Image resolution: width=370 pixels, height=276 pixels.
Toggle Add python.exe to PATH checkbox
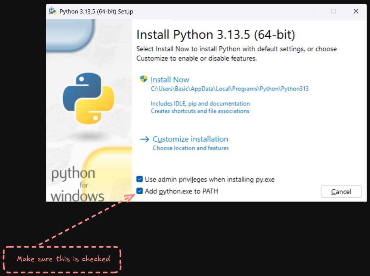[140, 191]
